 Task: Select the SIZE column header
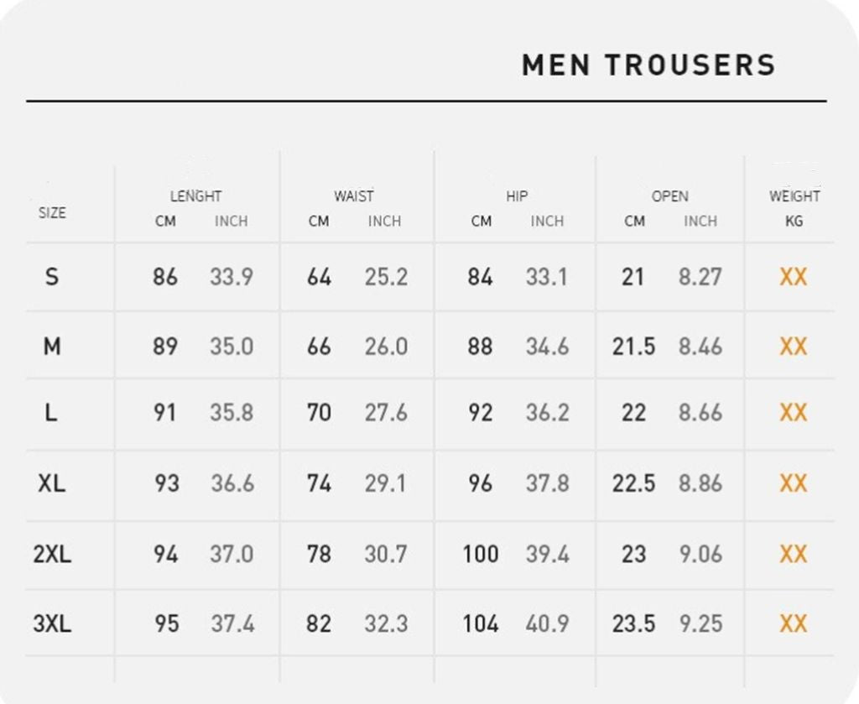[52, 212]
